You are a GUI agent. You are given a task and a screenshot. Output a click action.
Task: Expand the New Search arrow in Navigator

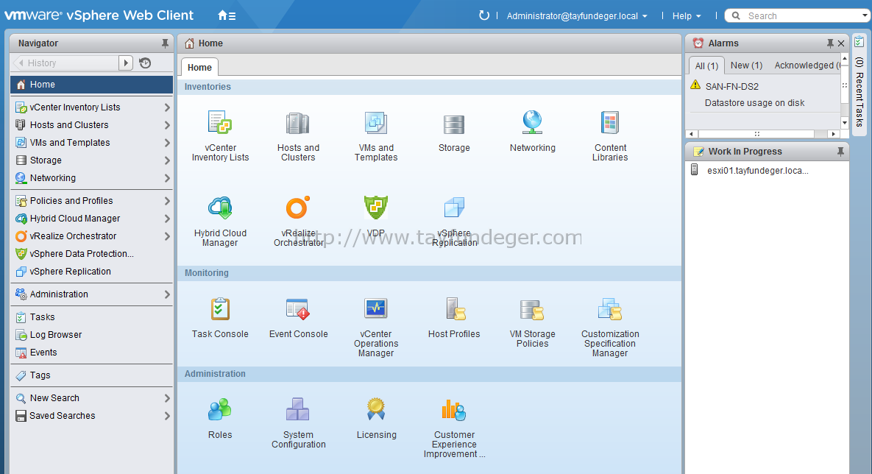(167, 398)
